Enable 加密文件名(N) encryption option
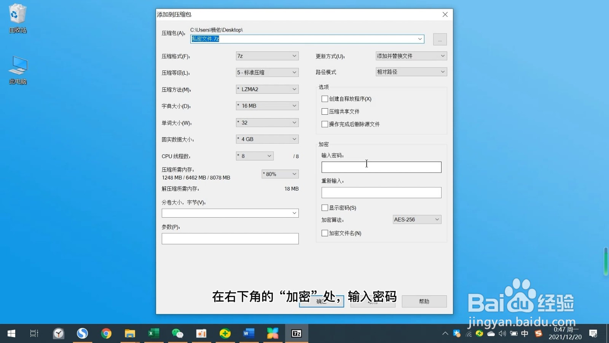 (x=325, y=233)
